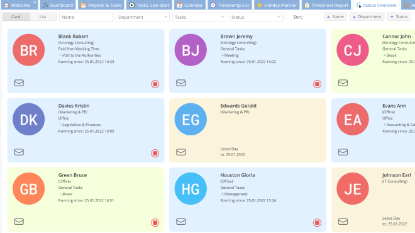Email Connor John via envelope icon
Screen dimensions: 415x233
coord(343,83)
